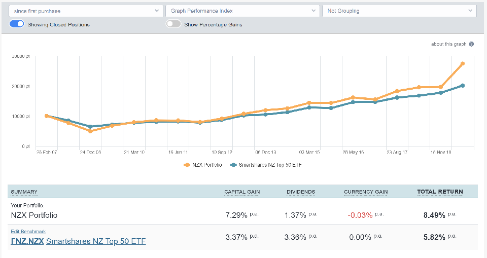Click the 'about this graph' text link
Image resolution: width=487 pixels, height=258 pixels.
click(448, 44)
